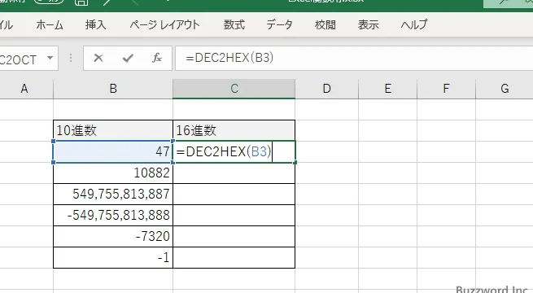The width and height of the screenshot is (533, 293).
Task: Click the formula bar options dots handle
Action: [71, 58]
